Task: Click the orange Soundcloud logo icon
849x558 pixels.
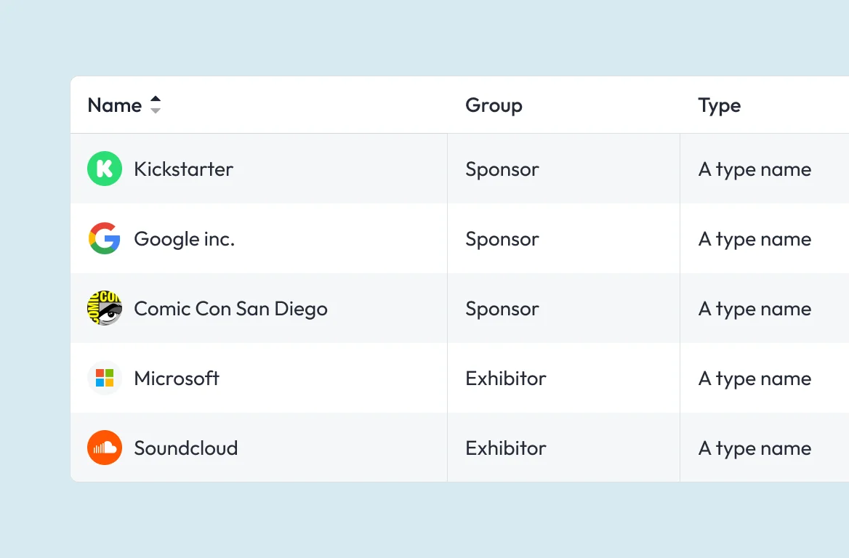Action: [x=105, y=448]
